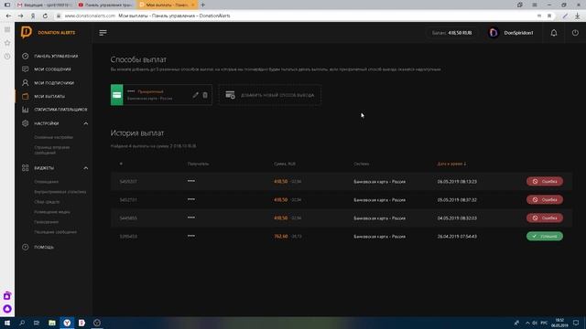Open Страница отправки сообщений submenu item
The image size is (586, 329).
click(51, 150)
